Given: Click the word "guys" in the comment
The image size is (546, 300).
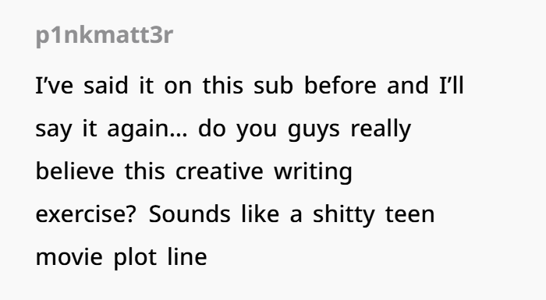Looking at the screenshot, I should [x=314, y=130].
